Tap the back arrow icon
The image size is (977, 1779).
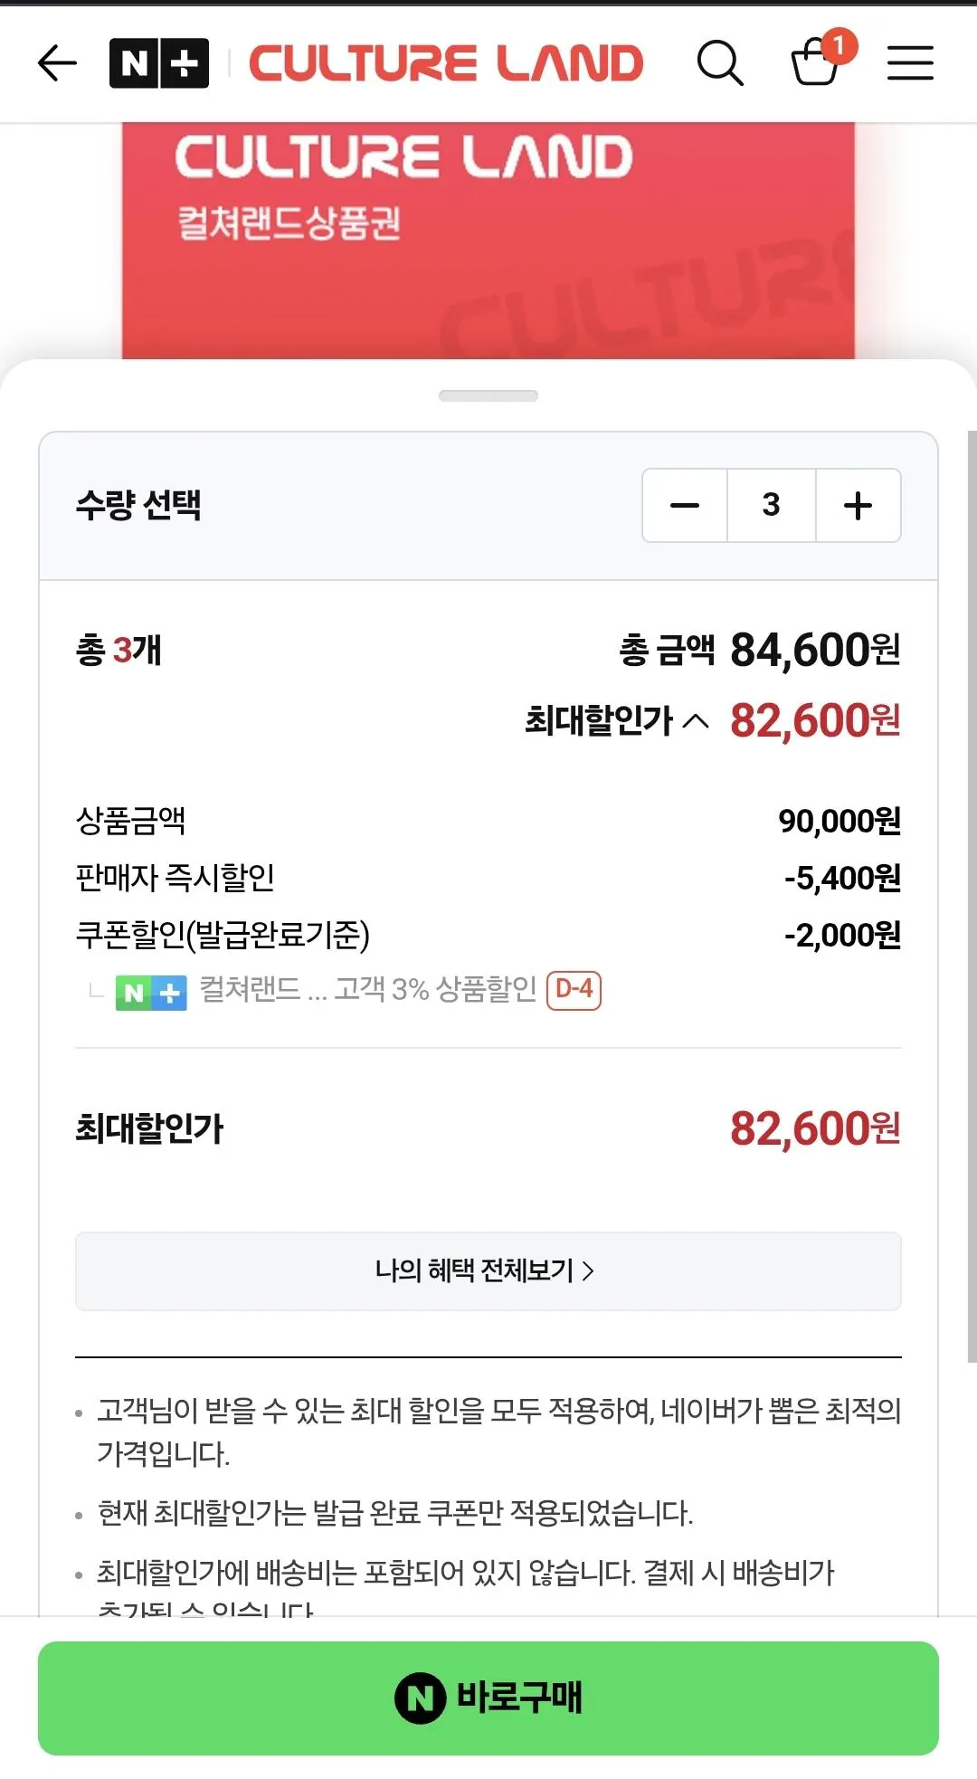[x=57, y=63]
